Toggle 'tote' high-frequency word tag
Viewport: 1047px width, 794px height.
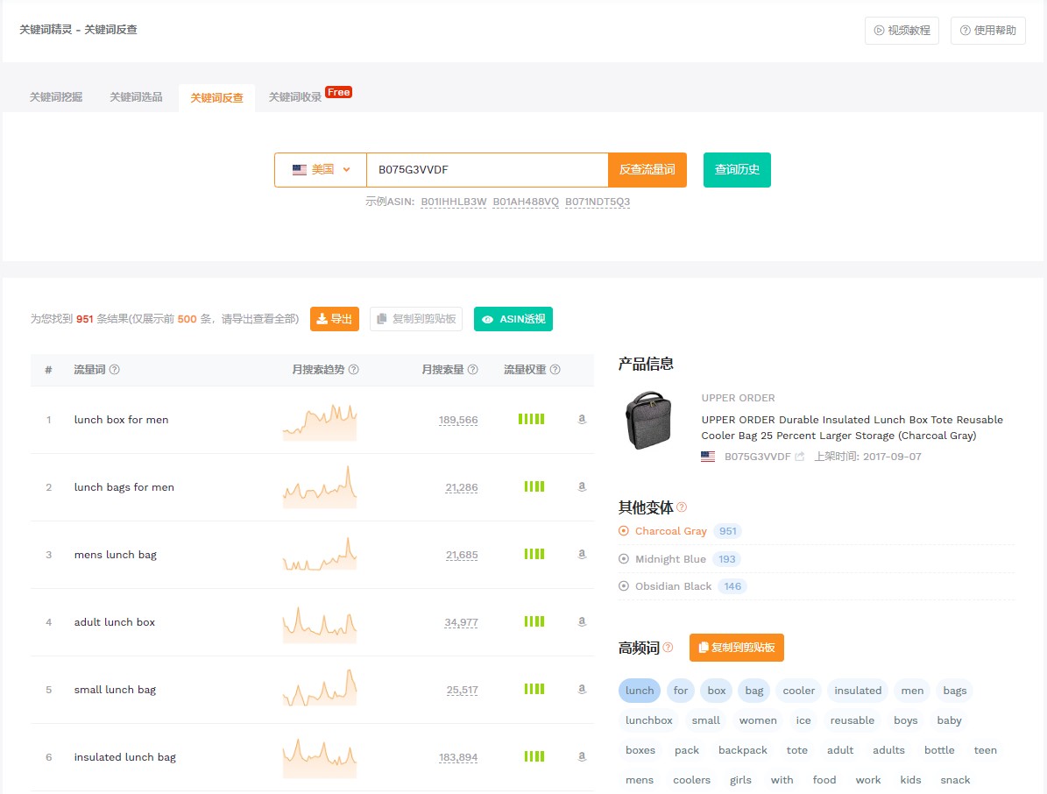pos(796,750)
